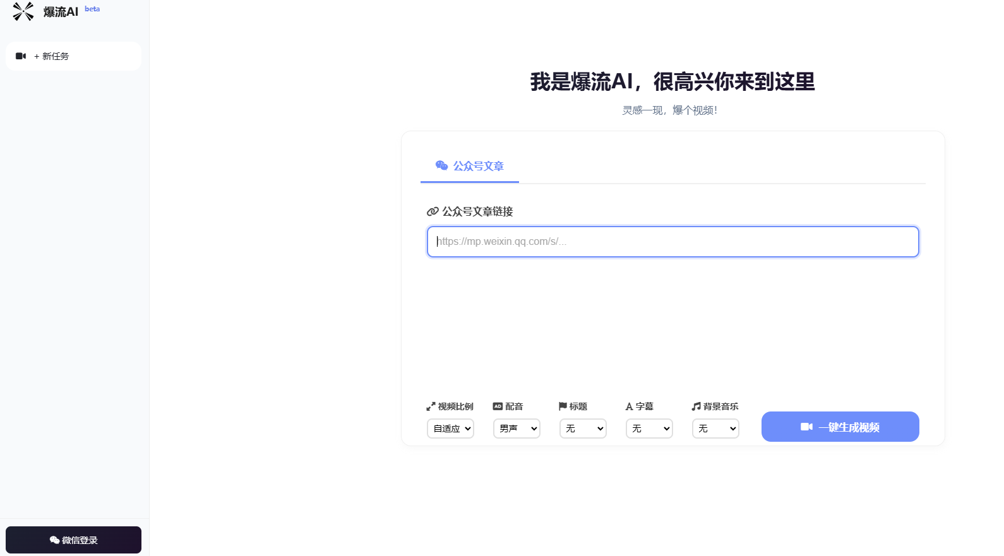Open the 背景音乐 dropdown showing 无
Image resolution: width=1004 pixels, height=556 pixels.
pos(715,429)
